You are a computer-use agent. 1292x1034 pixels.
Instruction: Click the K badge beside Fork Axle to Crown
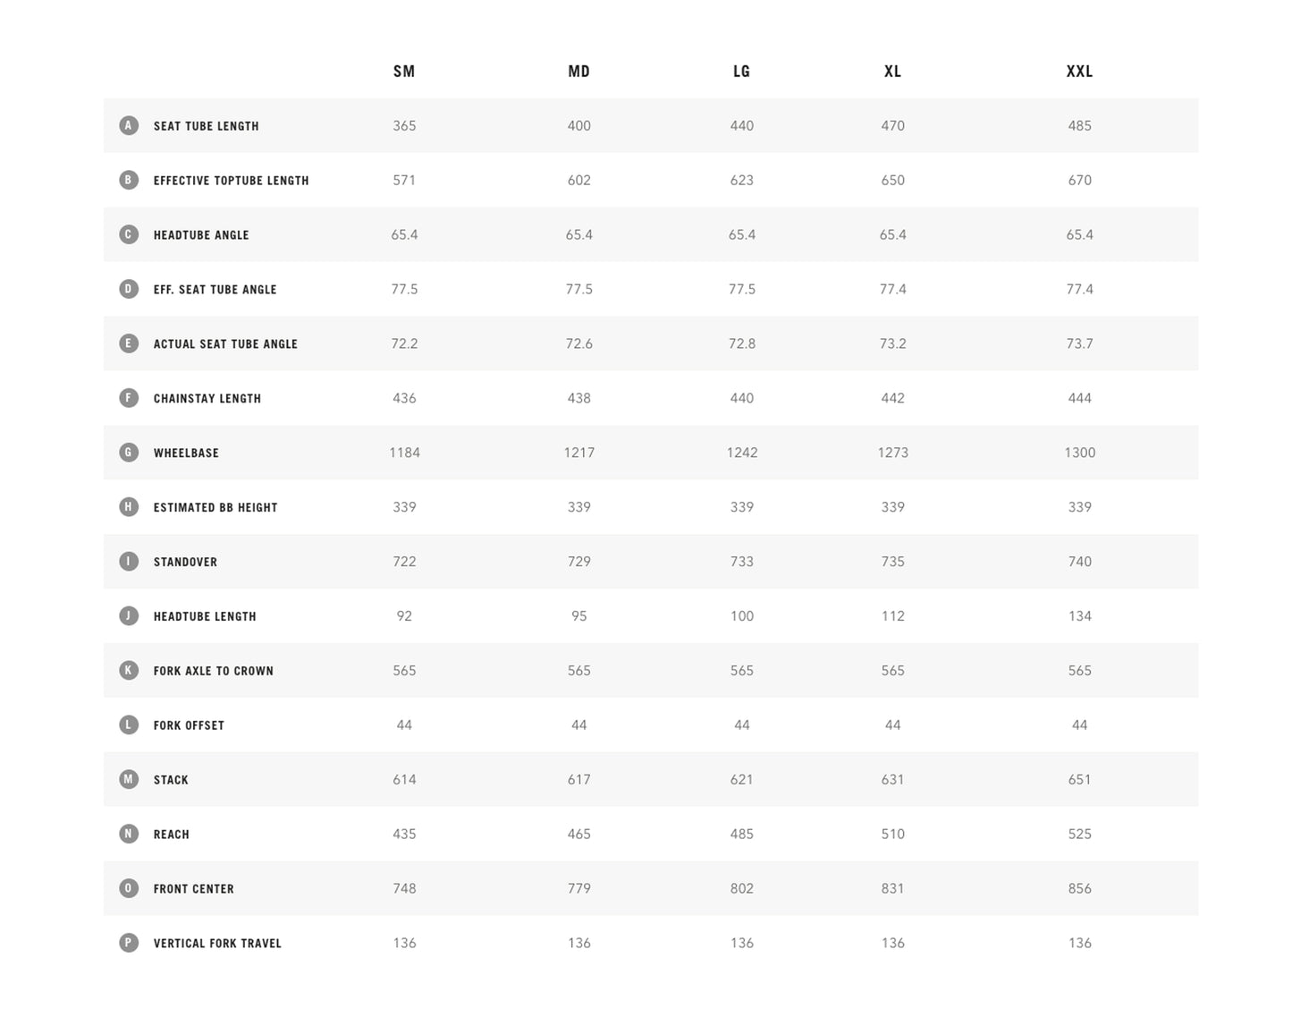point(129,670)
